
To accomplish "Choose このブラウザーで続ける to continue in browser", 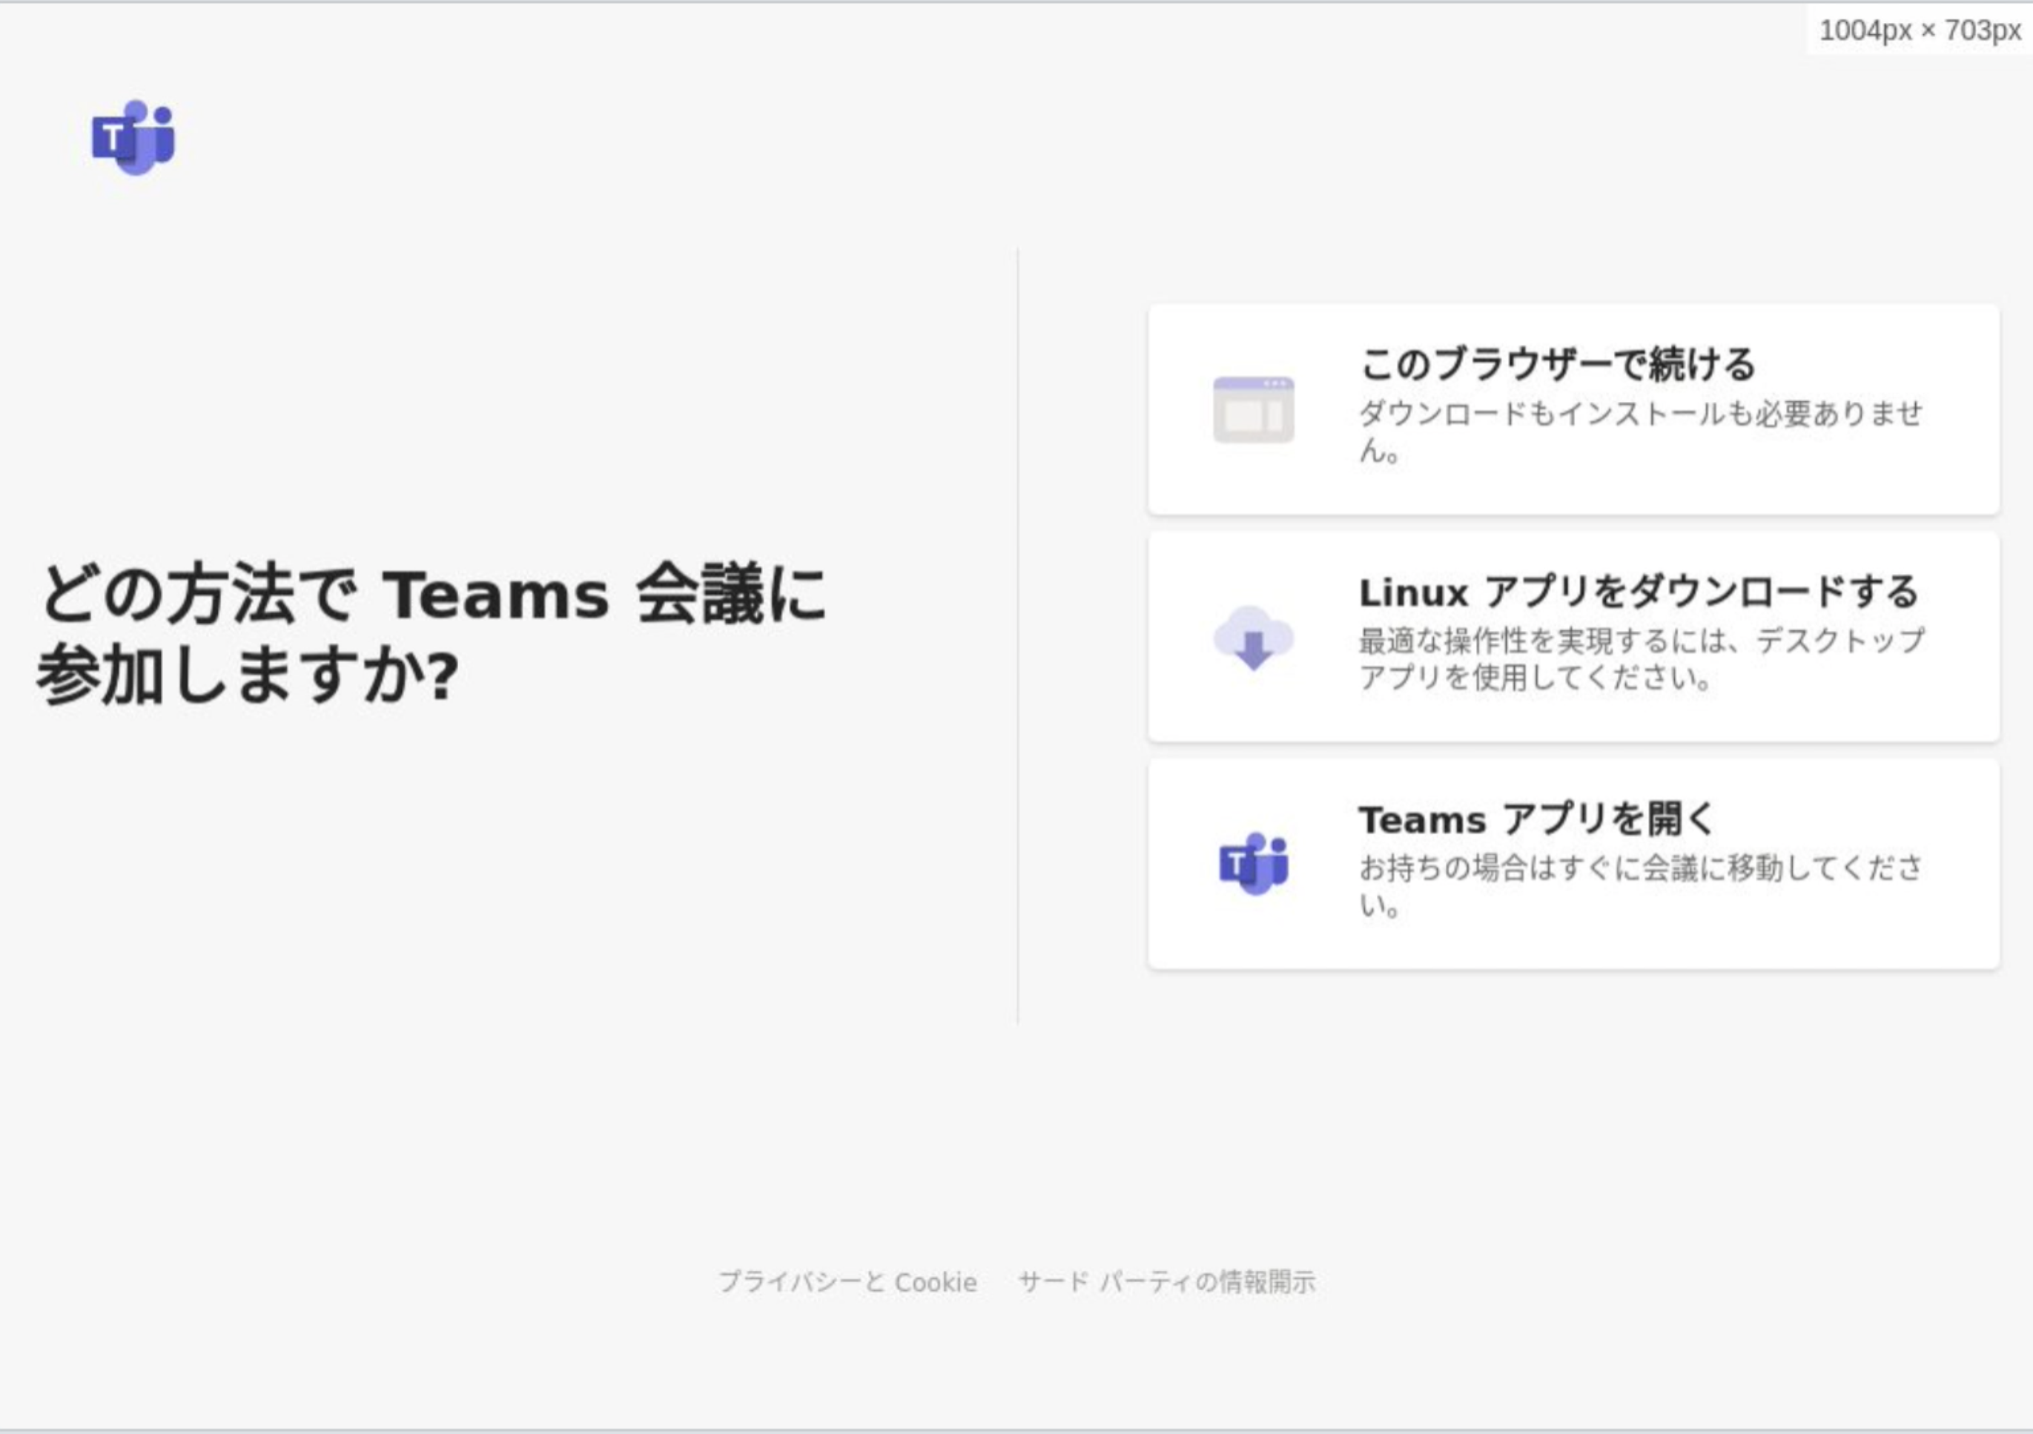I will point(1573,409).
